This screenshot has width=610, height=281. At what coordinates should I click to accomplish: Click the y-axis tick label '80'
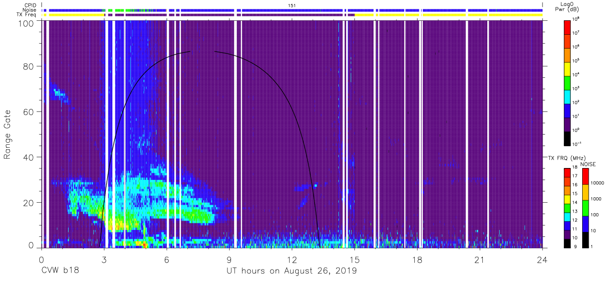point(29,66)
